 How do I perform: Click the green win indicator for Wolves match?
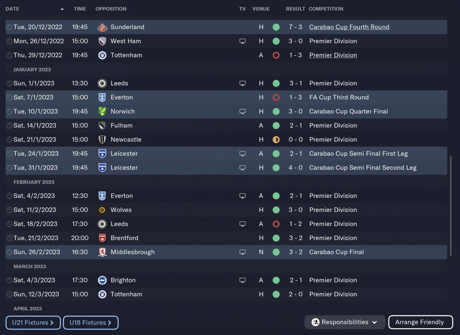[276, 210]
